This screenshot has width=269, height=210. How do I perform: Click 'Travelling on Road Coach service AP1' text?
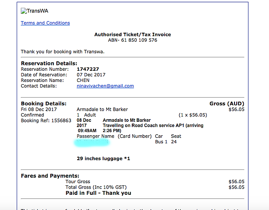(143, 125)
